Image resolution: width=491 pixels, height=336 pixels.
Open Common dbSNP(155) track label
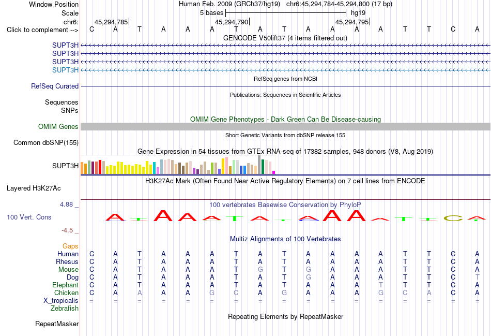45,143
